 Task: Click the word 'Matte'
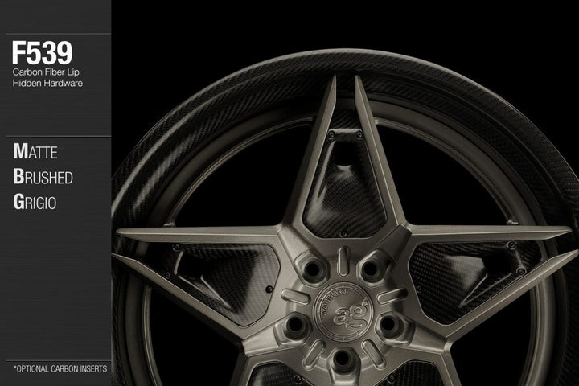click(x=35, y=151)
